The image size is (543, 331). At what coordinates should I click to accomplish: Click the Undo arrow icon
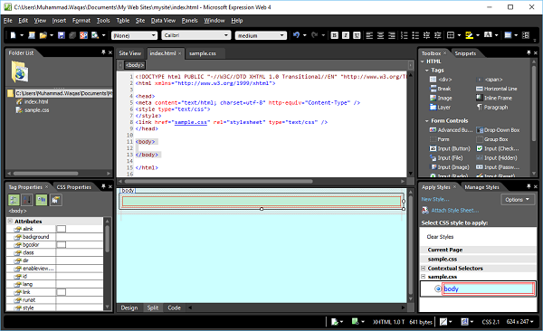tap(296, 35)
